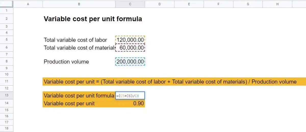Select row 15 header
This screenshot has width=306, height=132.
pos(6,110)
